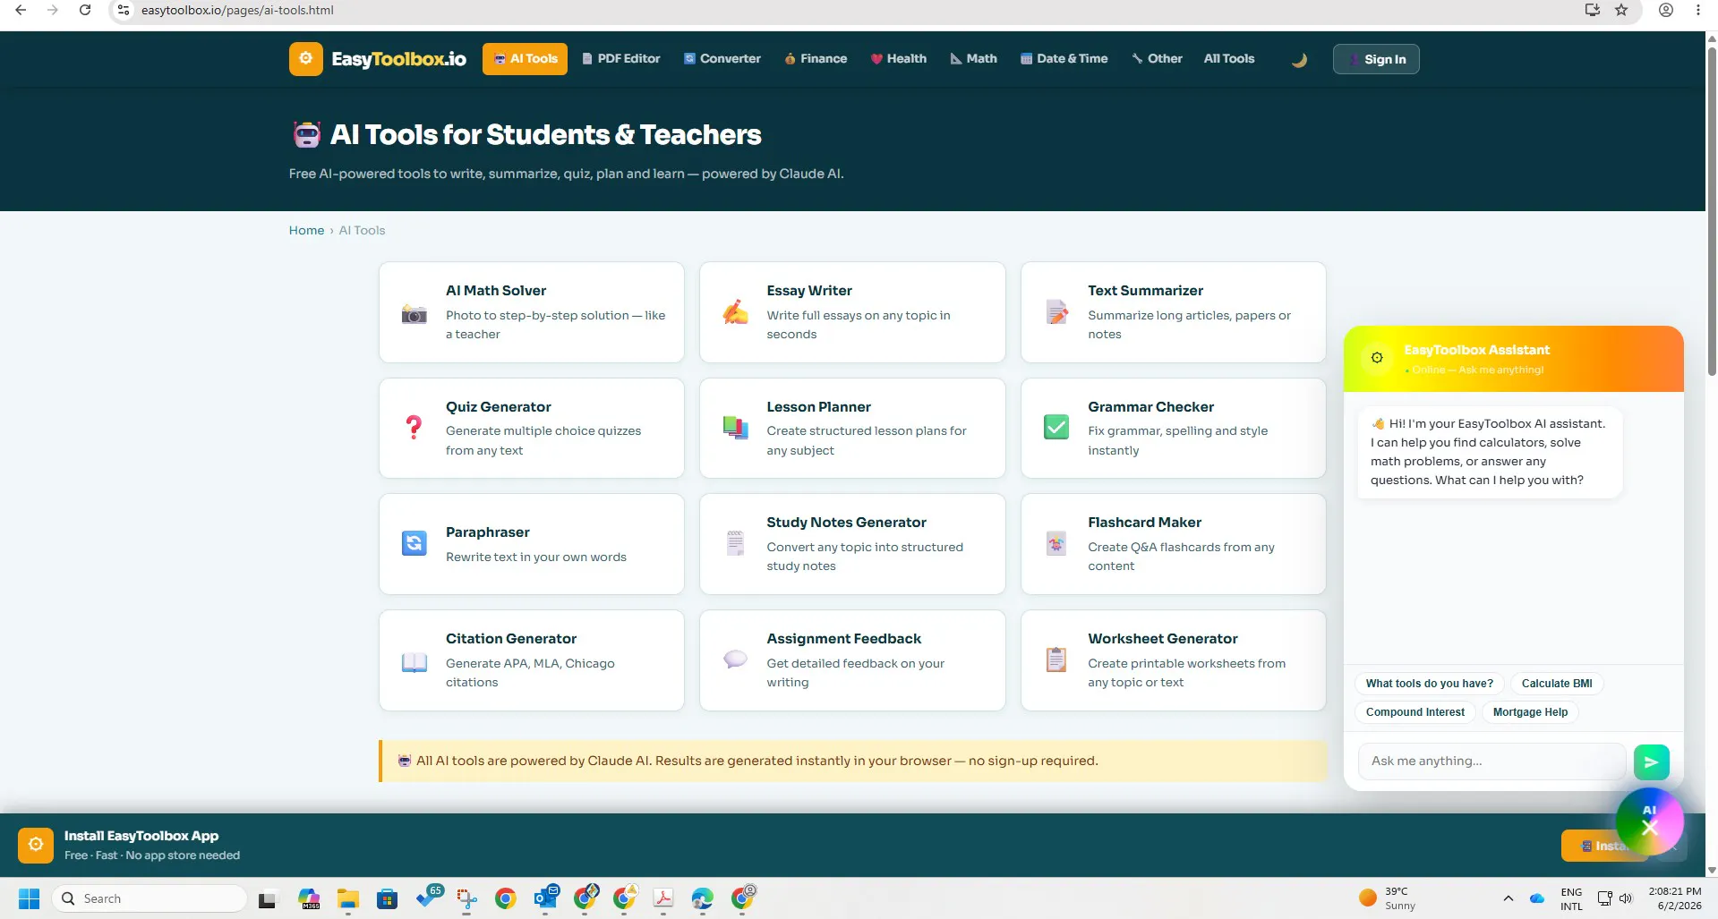Screen dimensions: 1718x919
Task: Click the Citation Generator open book icon
Action: [x=414, y=662]
